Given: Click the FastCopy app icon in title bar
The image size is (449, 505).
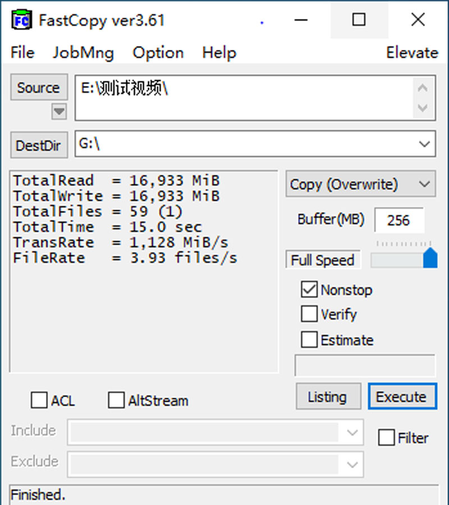Looking at the screenshot, I should [x=21, y=20].
